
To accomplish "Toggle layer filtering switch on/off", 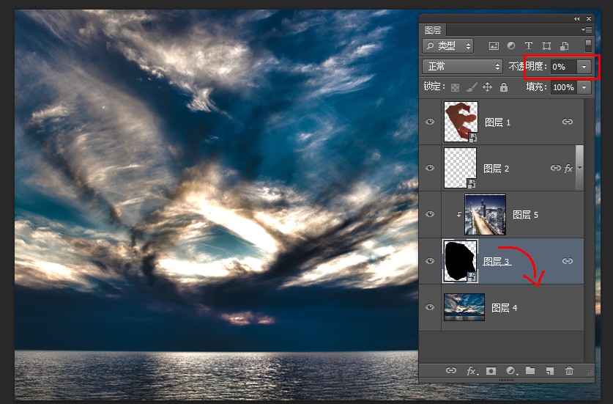I will coord(588,45).
